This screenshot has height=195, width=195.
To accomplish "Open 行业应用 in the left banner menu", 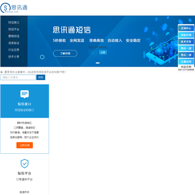I will tap(14, 50).
